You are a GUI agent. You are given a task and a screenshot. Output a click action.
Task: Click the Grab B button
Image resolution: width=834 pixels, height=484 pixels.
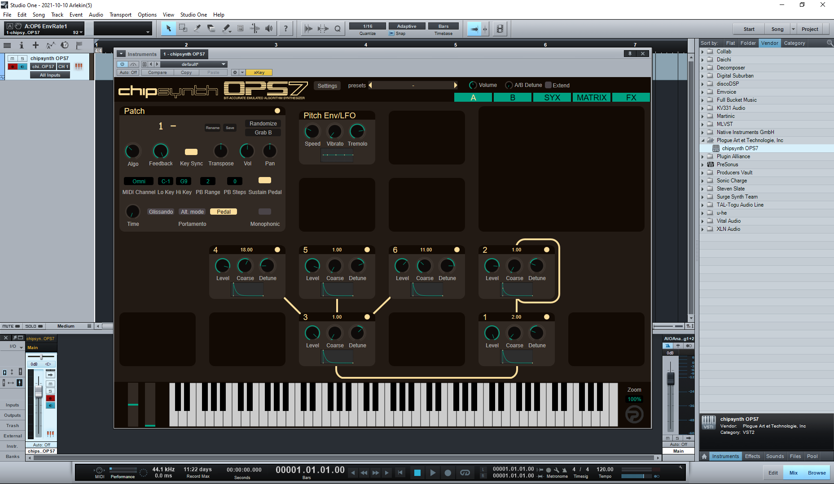click(263, 132)
